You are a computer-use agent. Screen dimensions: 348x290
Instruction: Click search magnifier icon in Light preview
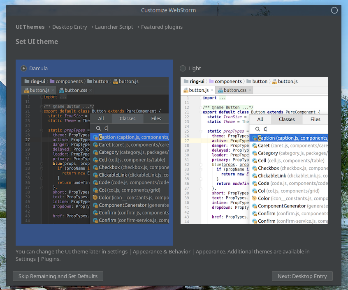point(258,129)
